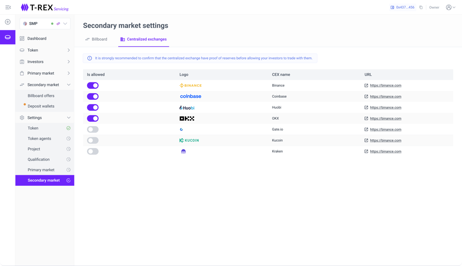The height and width of the screenshot is (266, 462).
Task: Open the Coinbase URL link
Action: click(385, 97)
